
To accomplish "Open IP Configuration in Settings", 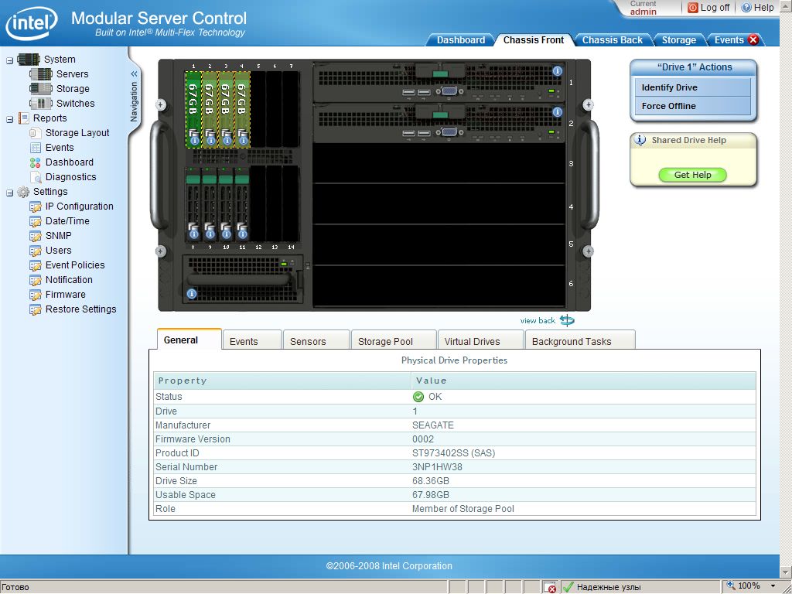I will pos(79,207).
